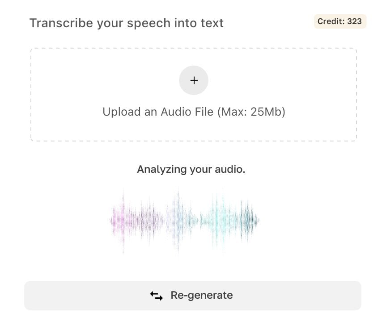Click the Transcribe your speech into text heading
Image resolution: width=382 pixels, height=334 pixels.
(127, 23)
